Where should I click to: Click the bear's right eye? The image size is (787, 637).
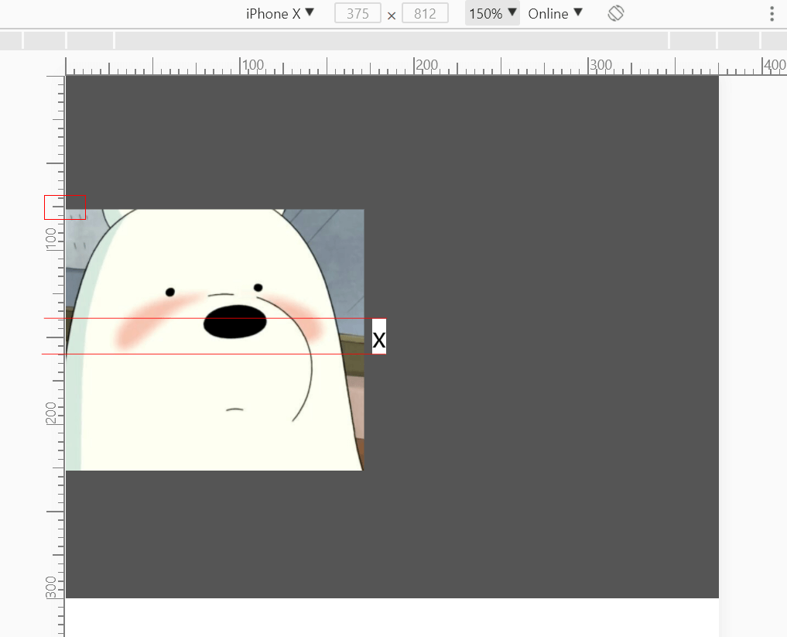258,287
